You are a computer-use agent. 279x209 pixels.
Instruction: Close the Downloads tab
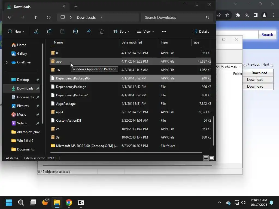click(x=64, y=7)
